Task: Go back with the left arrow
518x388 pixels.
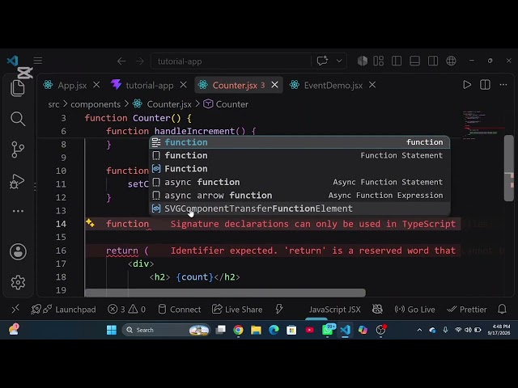Action: pos(121,61)
